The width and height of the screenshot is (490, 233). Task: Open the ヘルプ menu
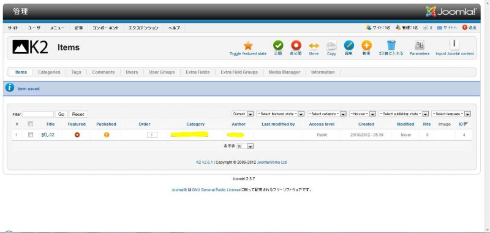pyautogui.click(x=174, y=28)
